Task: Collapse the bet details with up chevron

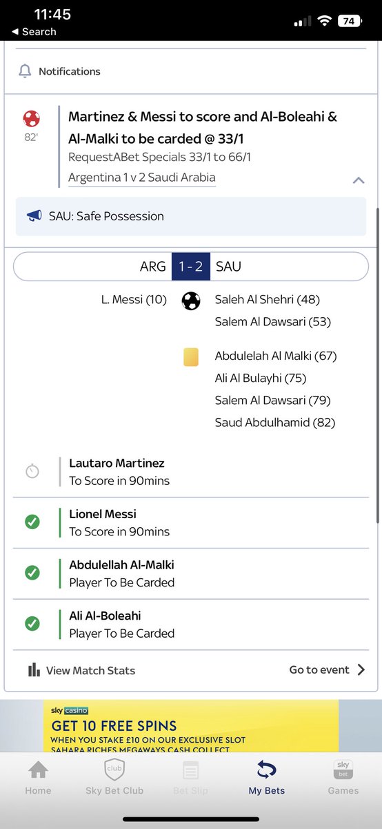Action: [359, 180]
